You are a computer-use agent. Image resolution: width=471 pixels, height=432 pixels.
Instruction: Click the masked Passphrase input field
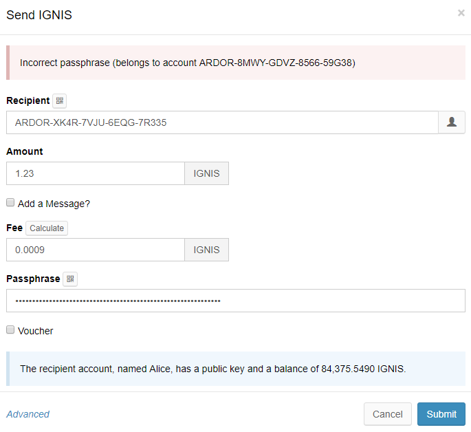tap(235, 301)
